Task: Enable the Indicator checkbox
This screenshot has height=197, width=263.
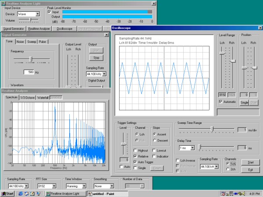Action: pyautogui.click(x=154, y=156)
